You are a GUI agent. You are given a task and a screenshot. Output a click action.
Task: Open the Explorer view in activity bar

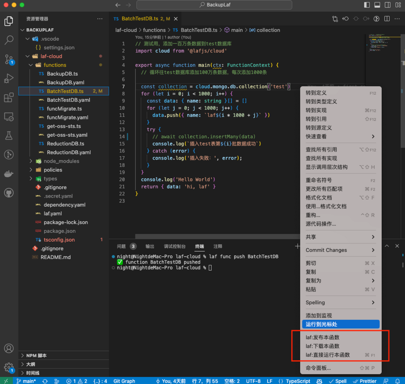[x=9, y=21]
